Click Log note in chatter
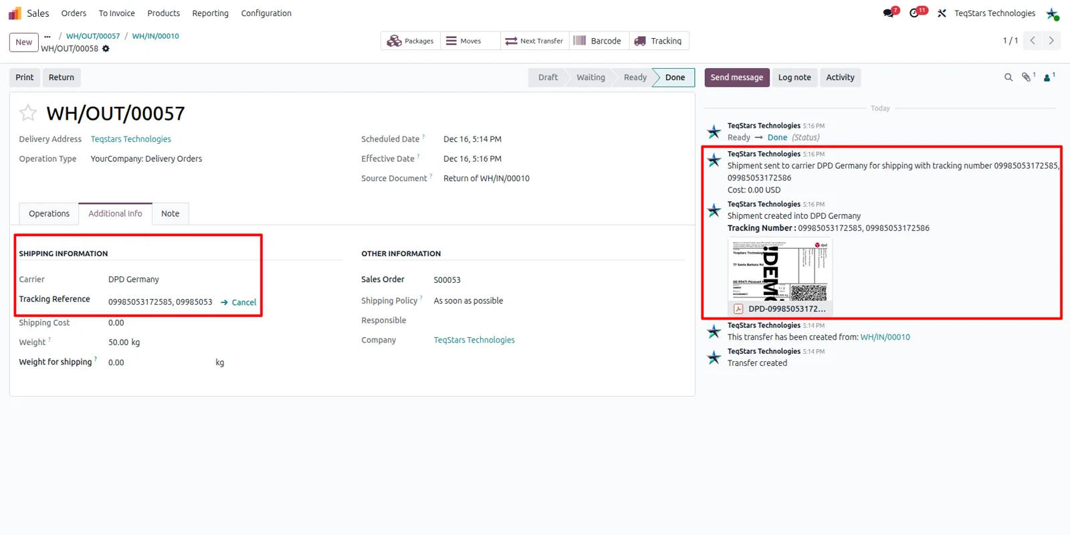 794,78
